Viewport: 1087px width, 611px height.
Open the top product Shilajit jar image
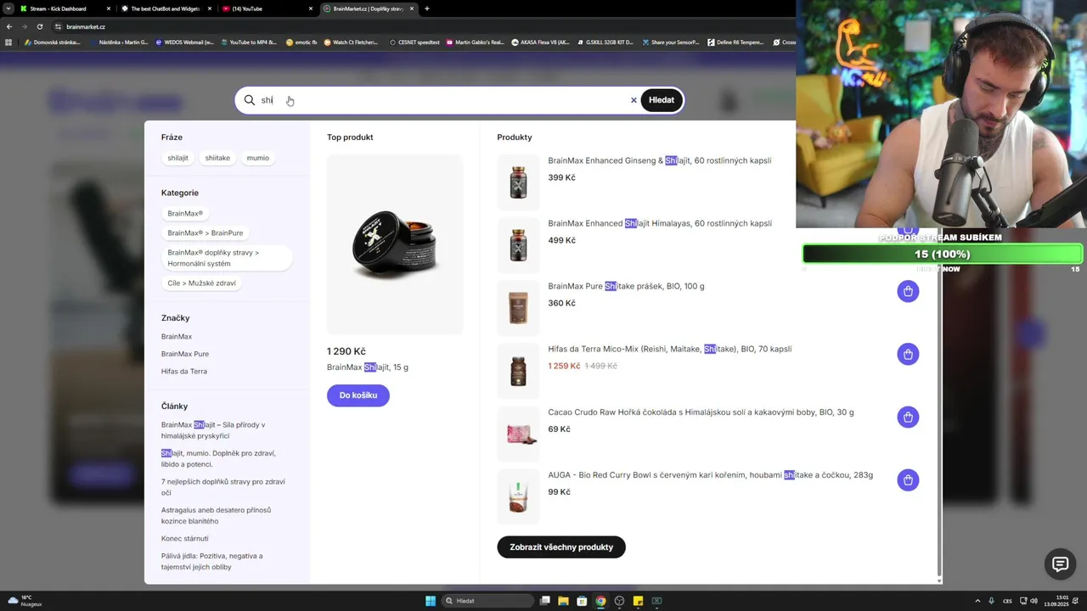(395, 244)
